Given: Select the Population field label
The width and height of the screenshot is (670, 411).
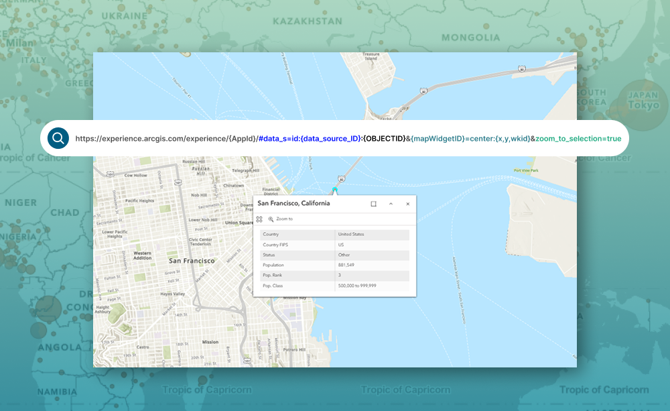Looking at the screenshot, I should (273, 265).
